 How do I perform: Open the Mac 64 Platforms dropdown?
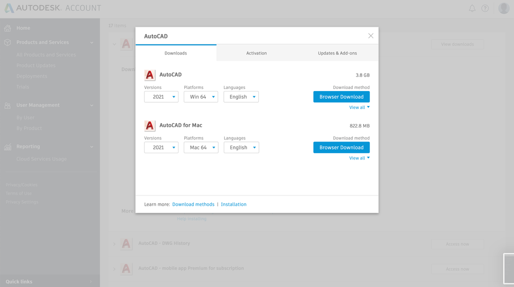201,148
